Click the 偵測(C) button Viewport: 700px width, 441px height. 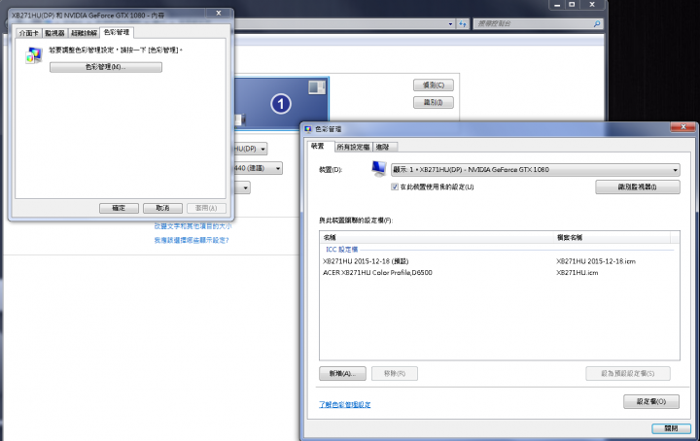(434, 85)
